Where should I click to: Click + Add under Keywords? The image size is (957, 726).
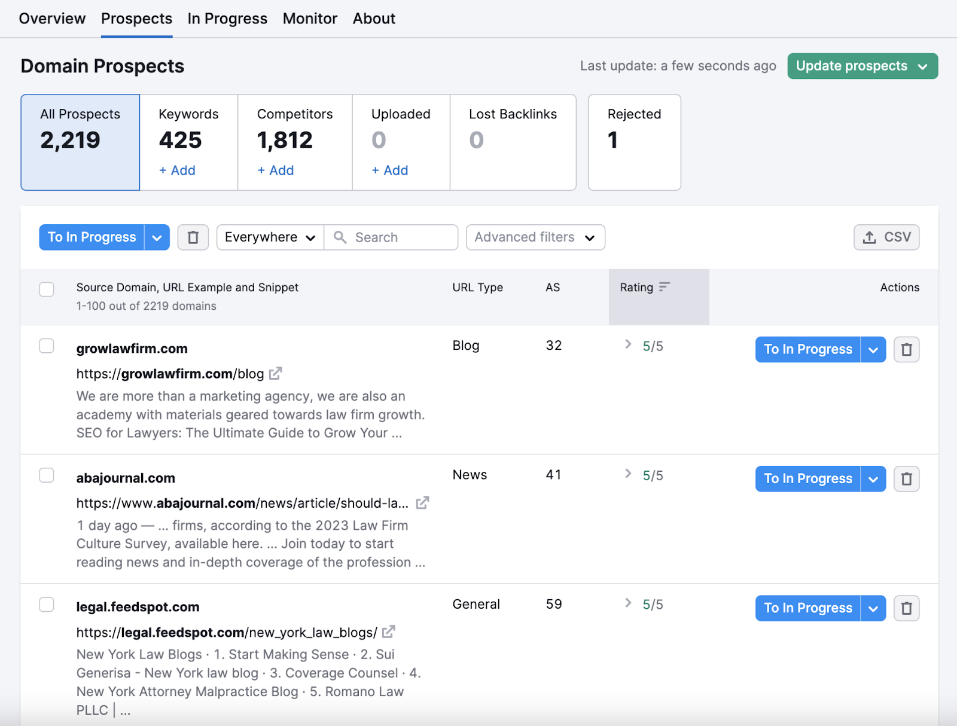[177, 170]
